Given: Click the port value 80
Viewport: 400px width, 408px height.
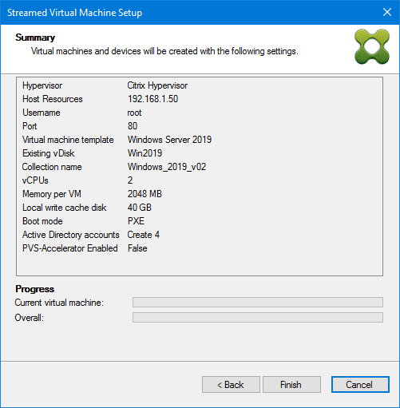Looking at the screenshot, I should tap(133, 126).
